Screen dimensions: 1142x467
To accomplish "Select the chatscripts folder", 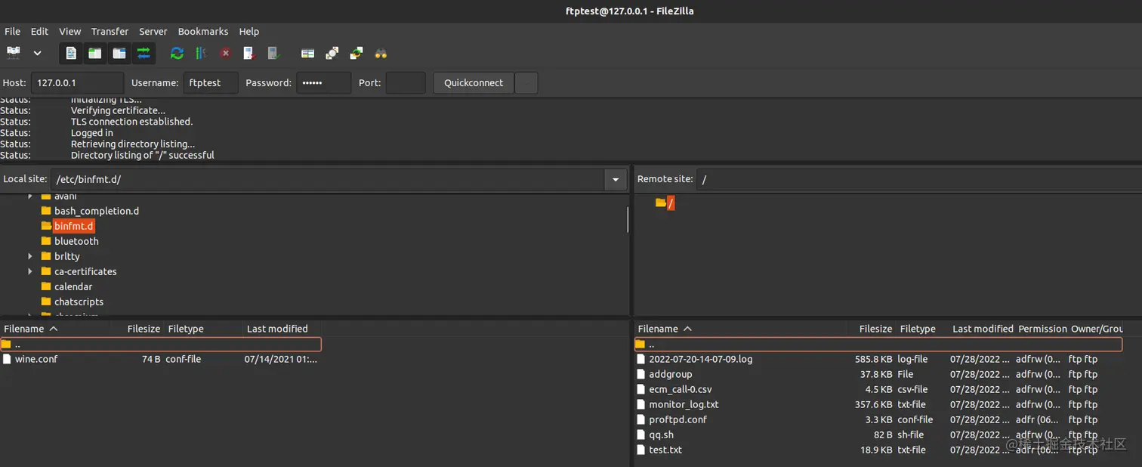I will click(x=79, y=302).
